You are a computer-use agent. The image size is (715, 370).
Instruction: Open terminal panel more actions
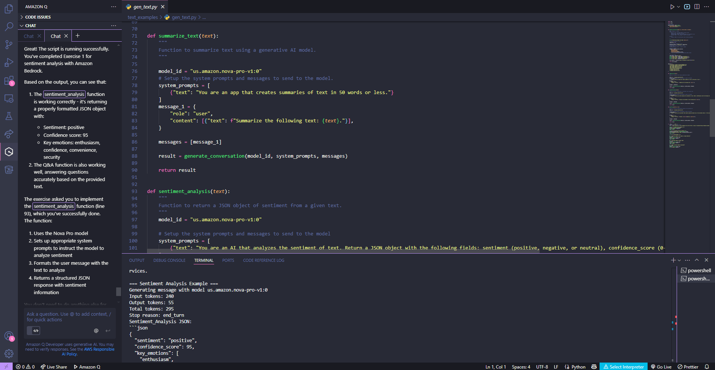click(687, 260)
